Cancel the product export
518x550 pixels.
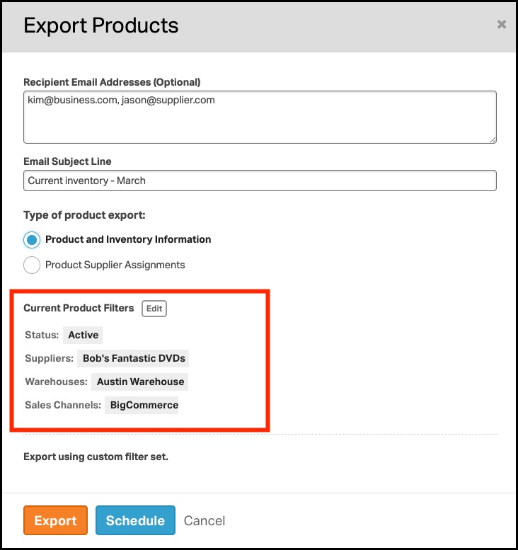[205, 521]
